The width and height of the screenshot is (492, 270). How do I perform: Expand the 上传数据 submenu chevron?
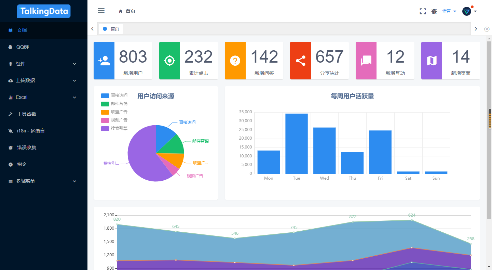tap(74, 81)
